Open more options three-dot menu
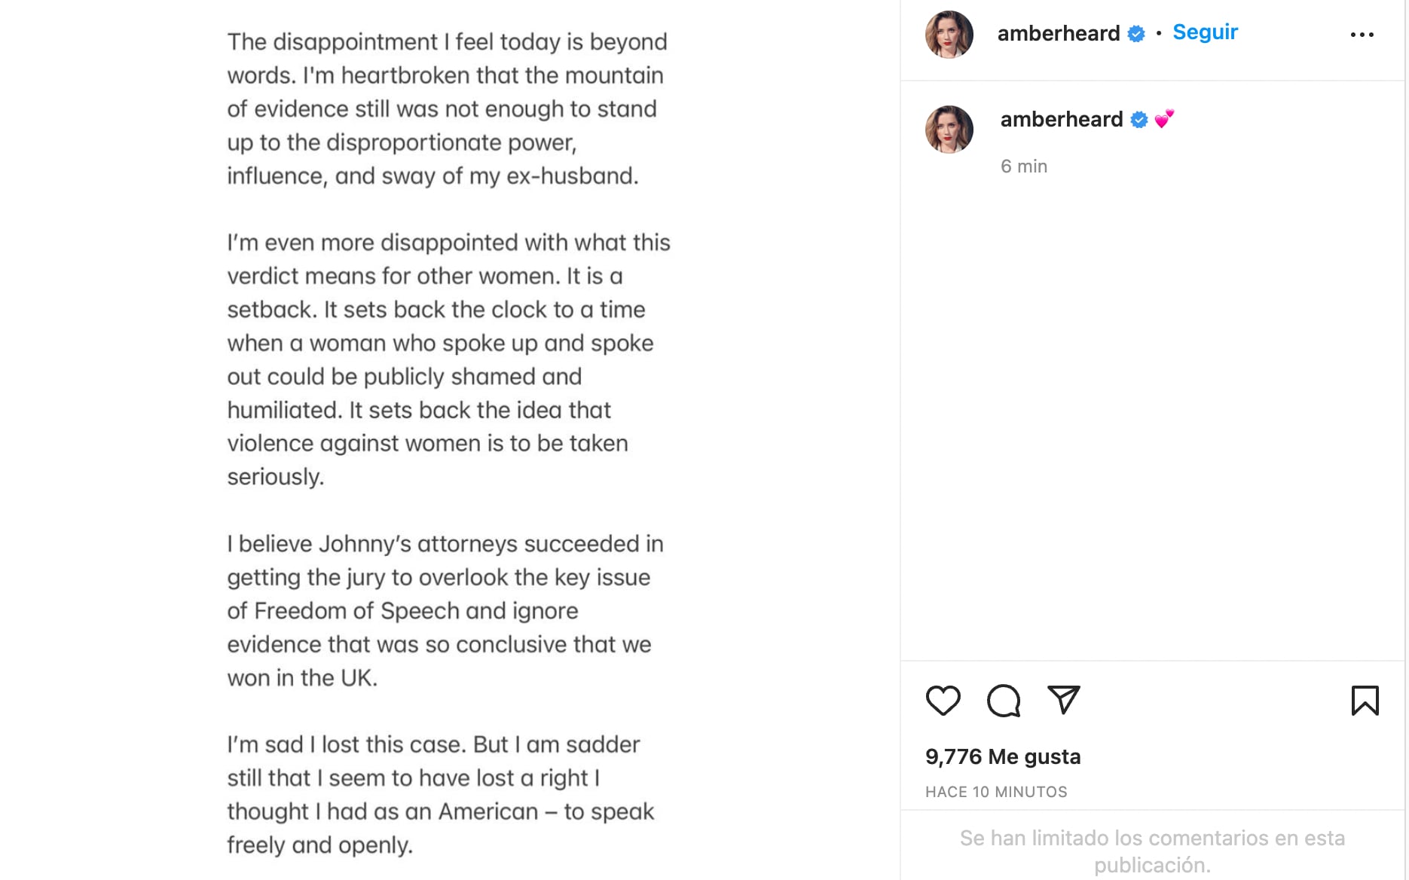 coord(1362,35)
